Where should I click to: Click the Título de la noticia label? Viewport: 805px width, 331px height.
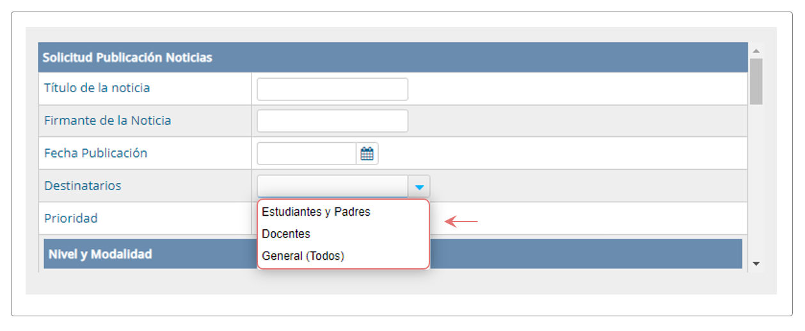pyautogui.click(x=97, y=88)
